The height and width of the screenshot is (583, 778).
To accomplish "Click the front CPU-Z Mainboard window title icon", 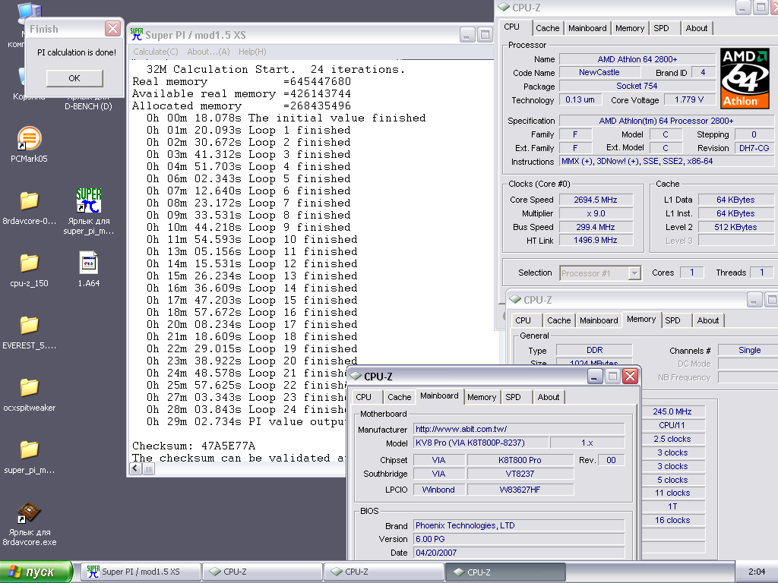I will point(356,377).
